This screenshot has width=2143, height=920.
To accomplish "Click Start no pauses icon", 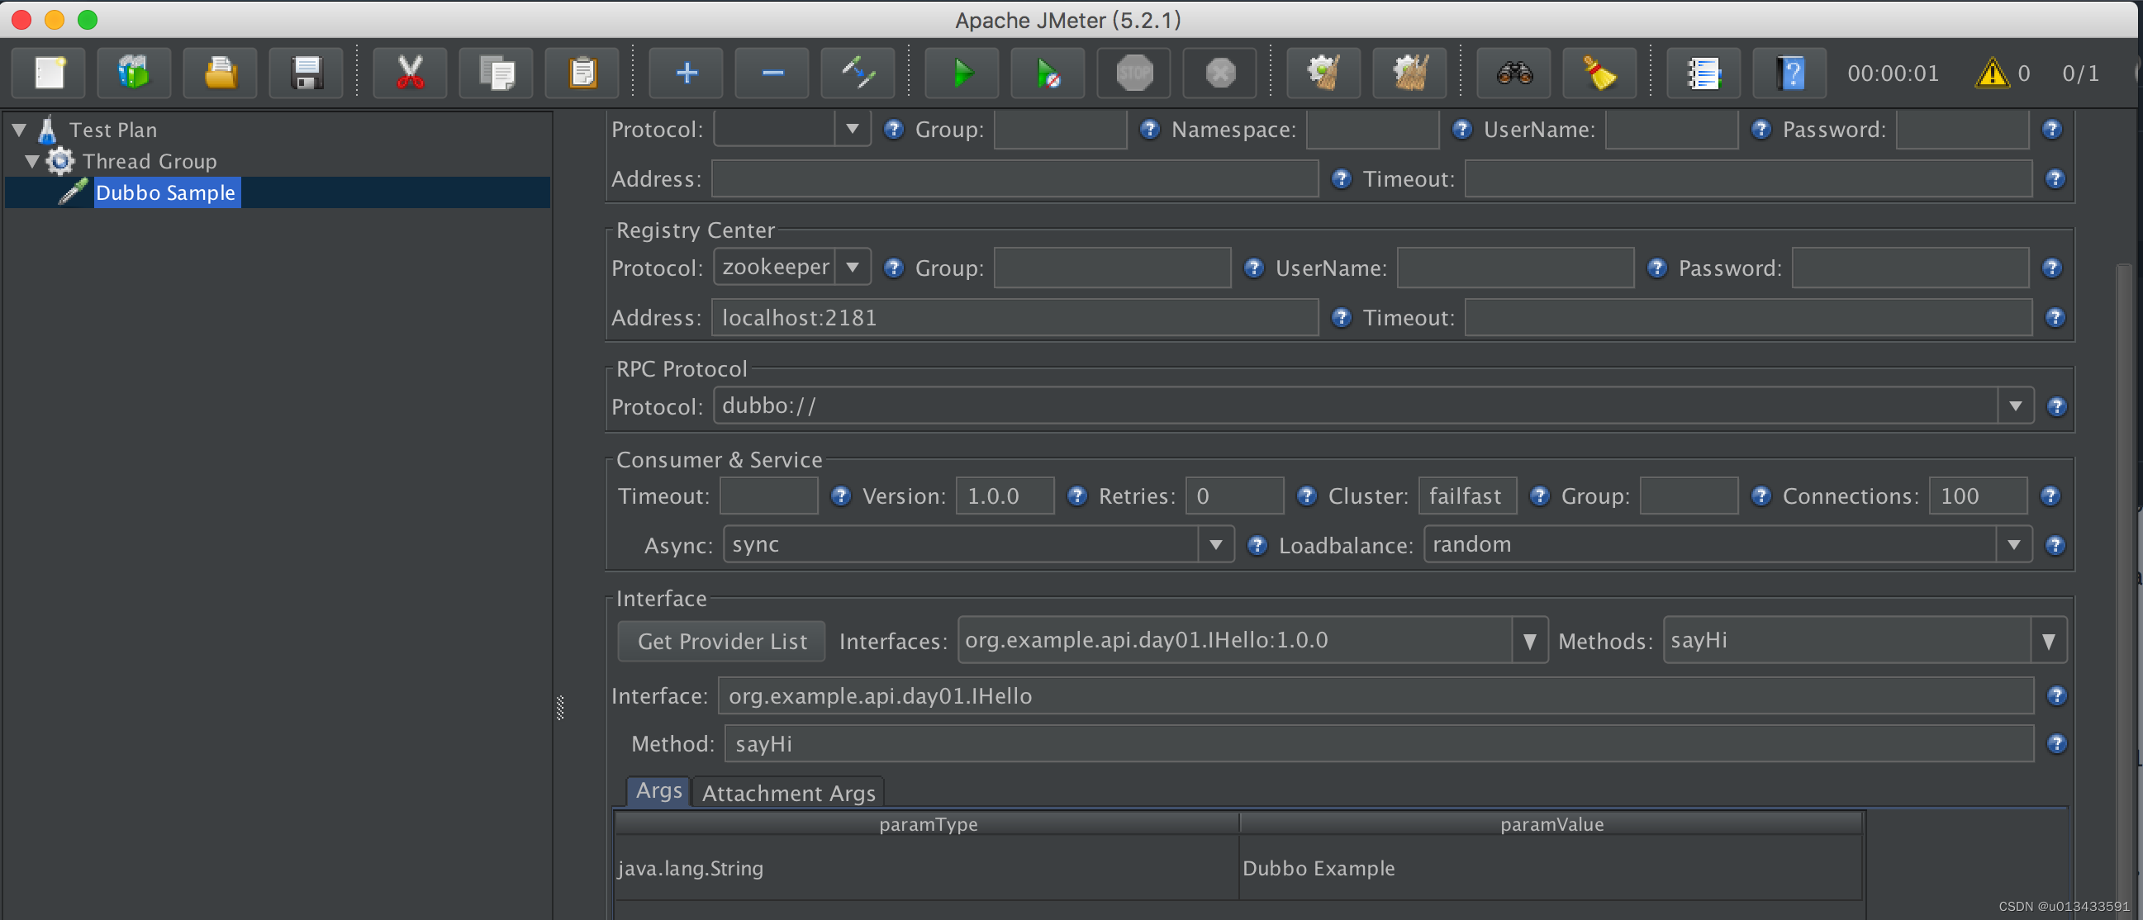I will point(1048,74).
